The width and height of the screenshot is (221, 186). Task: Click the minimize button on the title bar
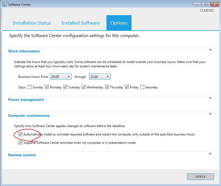click(196, 4)
